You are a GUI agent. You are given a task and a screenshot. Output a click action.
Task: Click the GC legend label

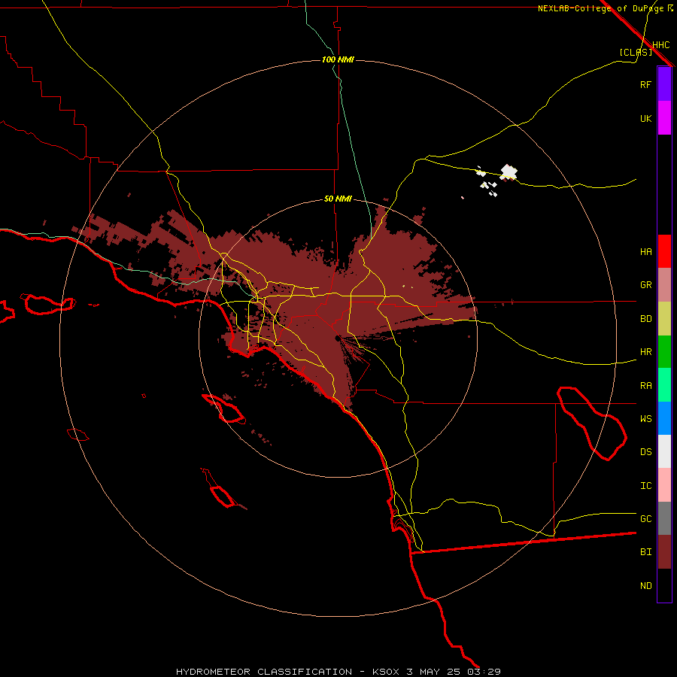click(645, 519)
